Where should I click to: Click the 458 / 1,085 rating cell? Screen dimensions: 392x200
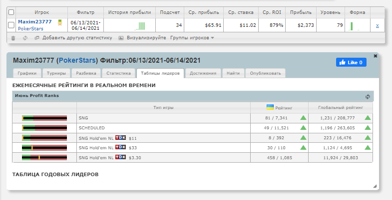click(279, 158)
